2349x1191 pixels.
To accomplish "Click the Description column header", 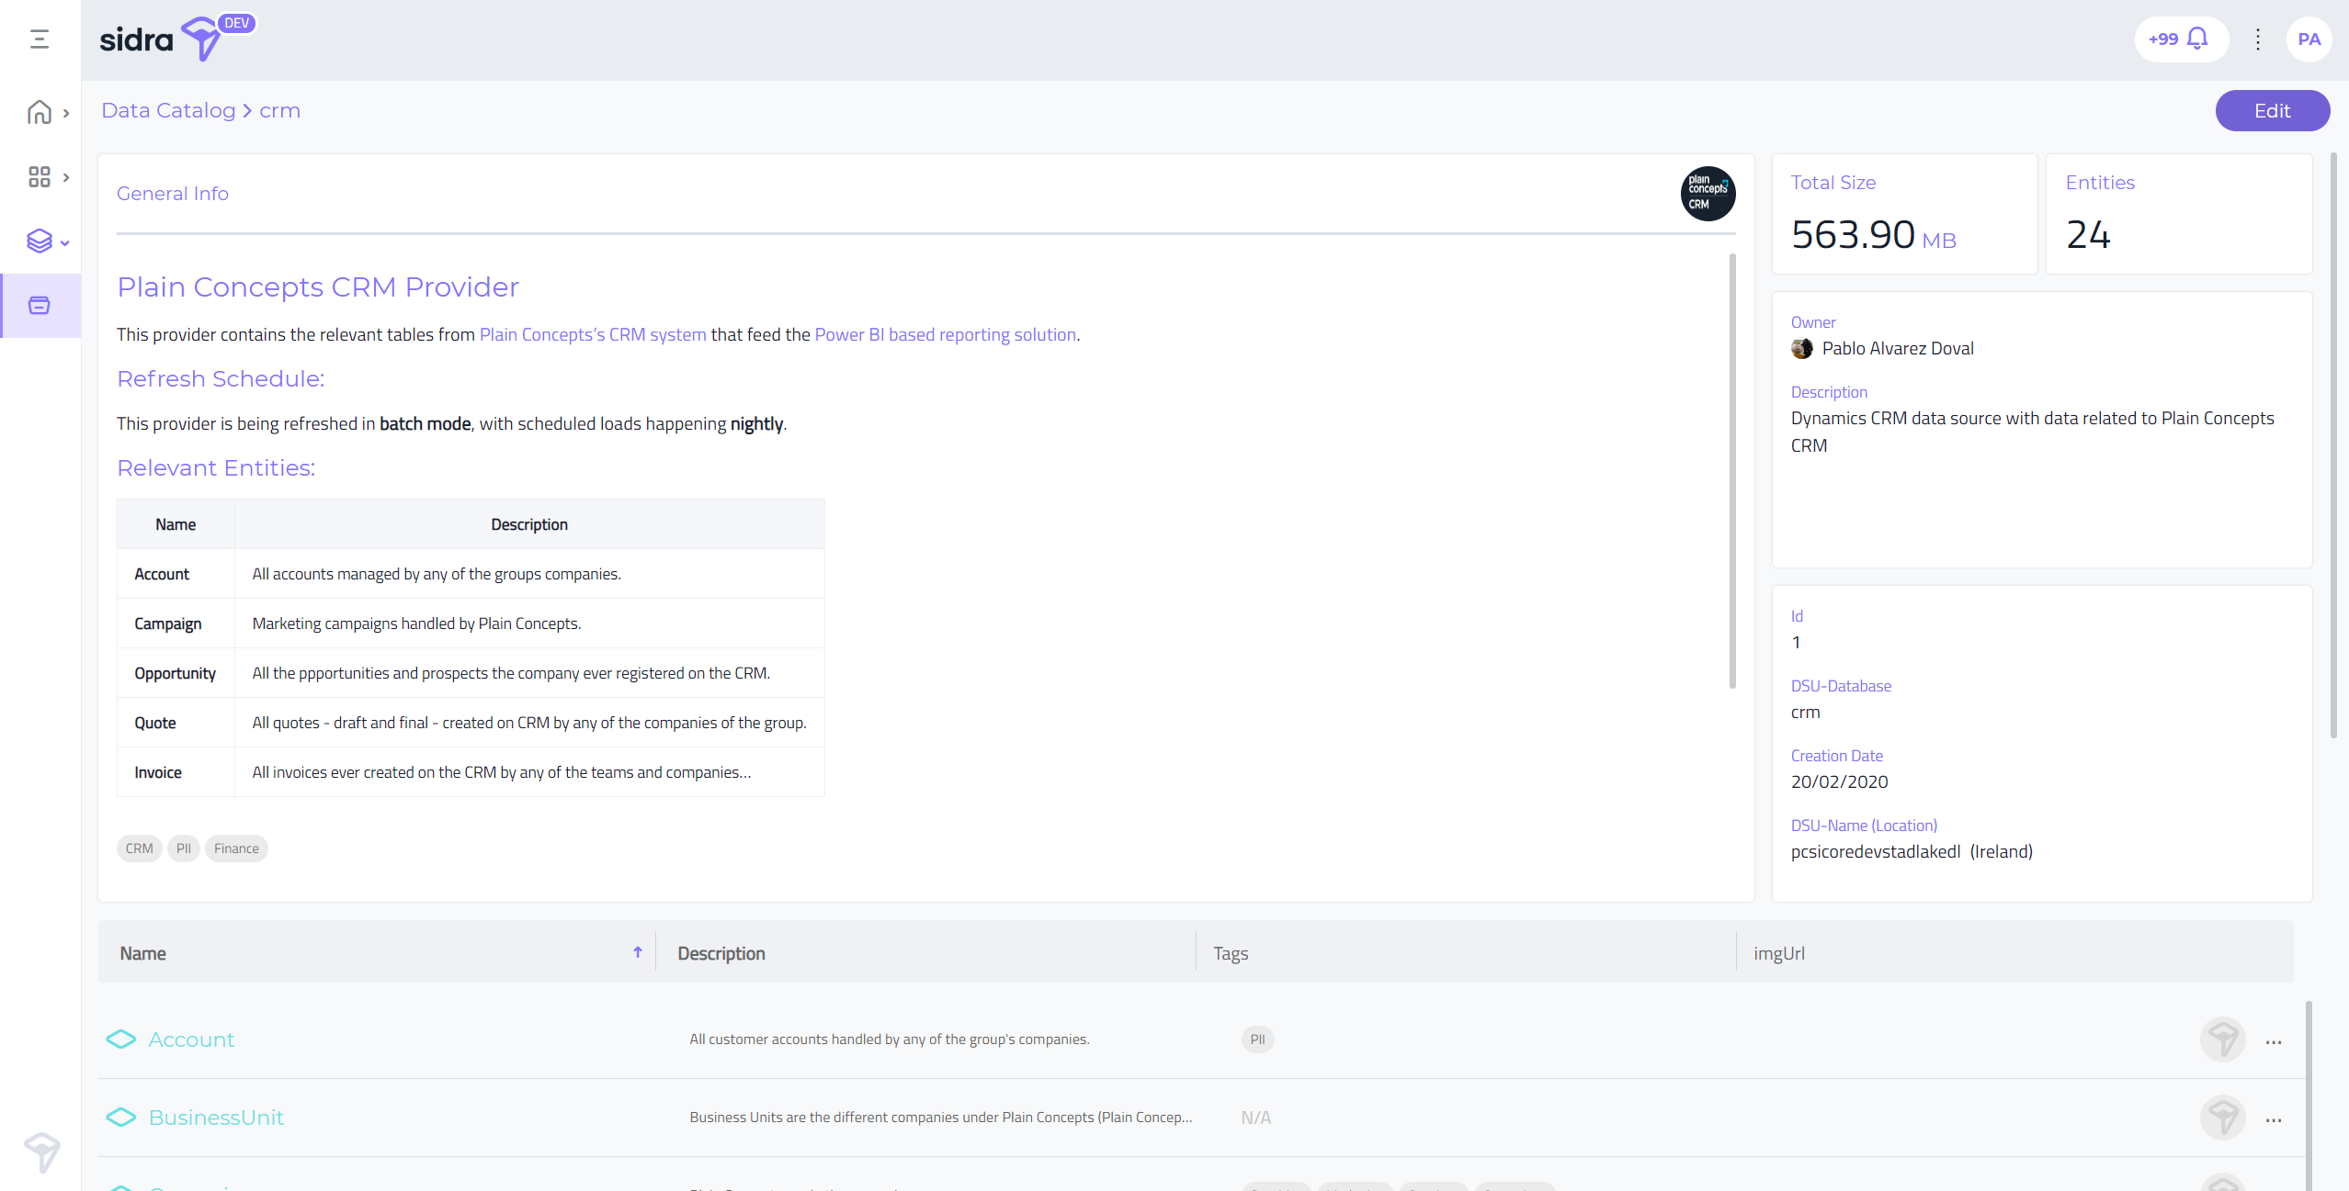I will pyautogui.click(x=721, y=954).
